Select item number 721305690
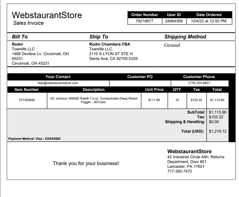The width and height of the screenshot is (239, 197). click(27, 100)
